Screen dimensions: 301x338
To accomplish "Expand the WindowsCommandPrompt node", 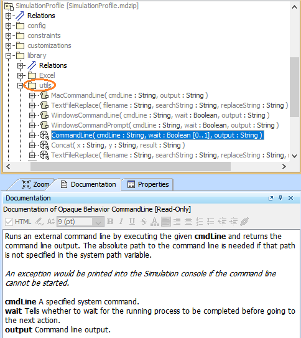I will (32, 126).
